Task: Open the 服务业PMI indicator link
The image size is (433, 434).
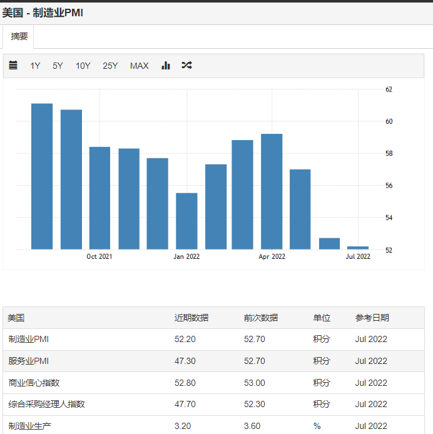Action: pyautogui.click(x=29, y=361)
